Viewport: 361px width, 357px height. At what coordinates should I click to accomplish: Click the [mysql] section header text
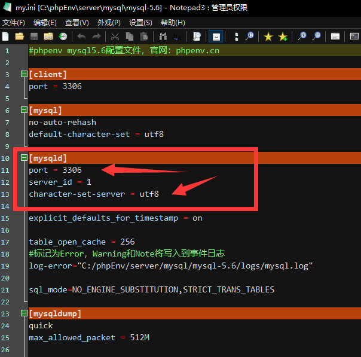click(45, 110)
